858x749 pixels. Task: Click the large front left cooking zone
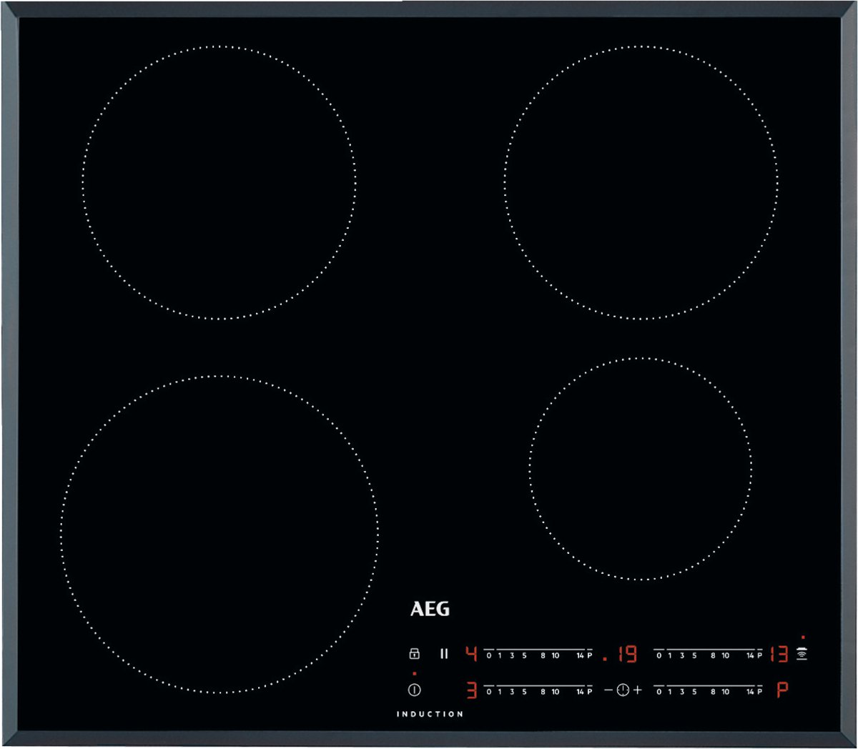tap(219, 534)
